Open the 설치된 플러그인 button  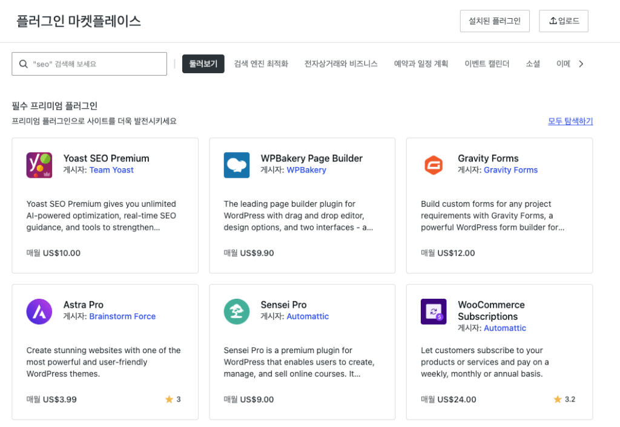[495, 21]
